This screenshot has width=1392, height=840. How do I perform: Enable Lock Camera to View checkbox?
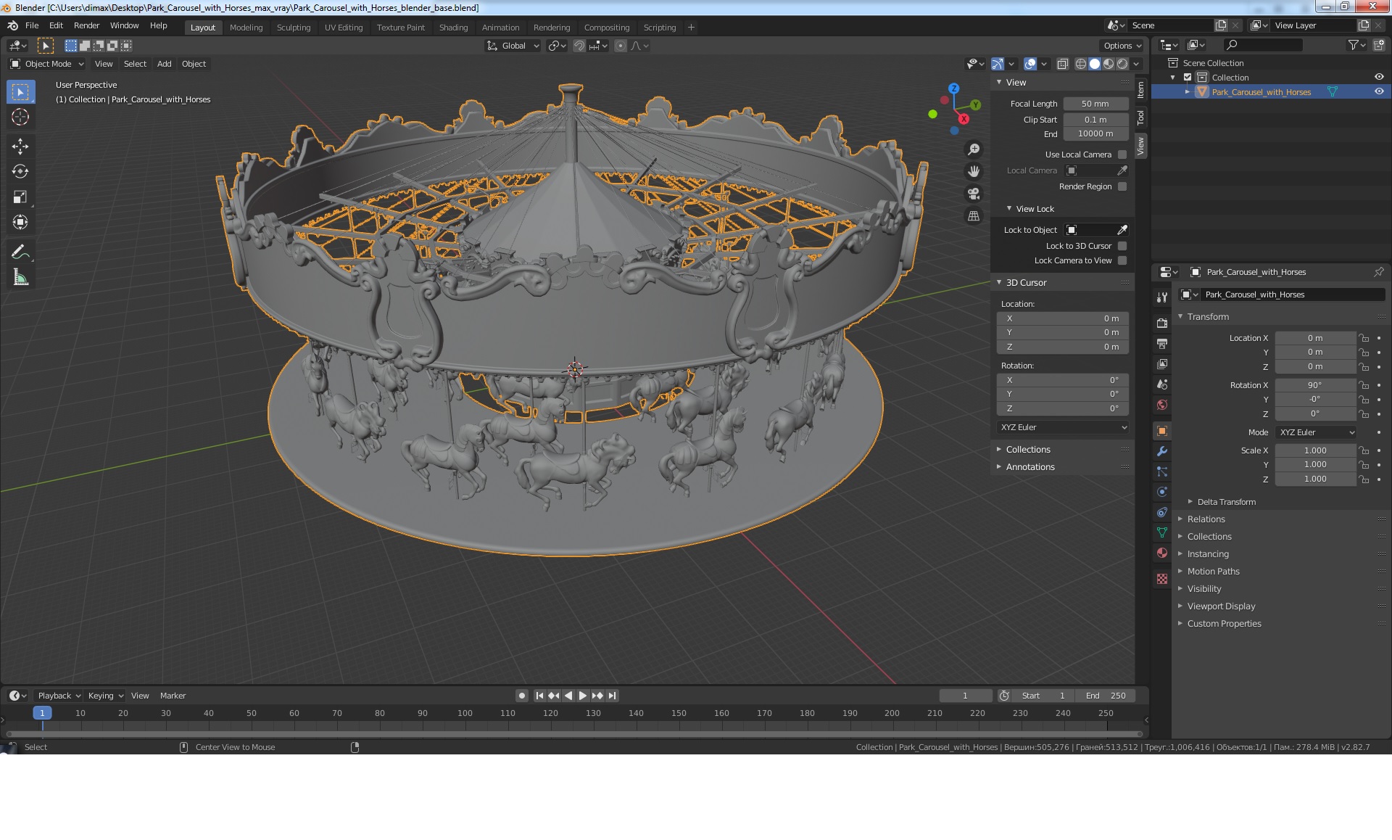coord(1122,260)
